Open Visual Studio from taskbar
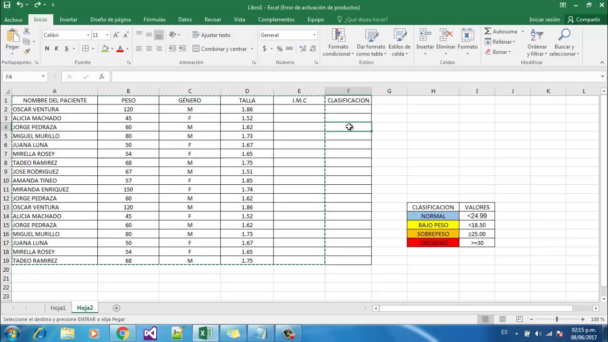The width and height of the screenshot is (608, 342). click(150, 333)
